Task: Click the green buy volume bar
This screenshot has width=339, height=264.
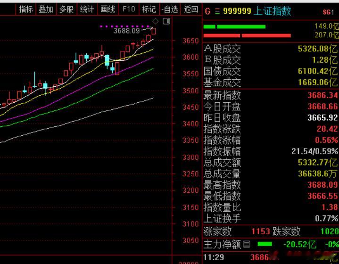Action: point(234,26)
